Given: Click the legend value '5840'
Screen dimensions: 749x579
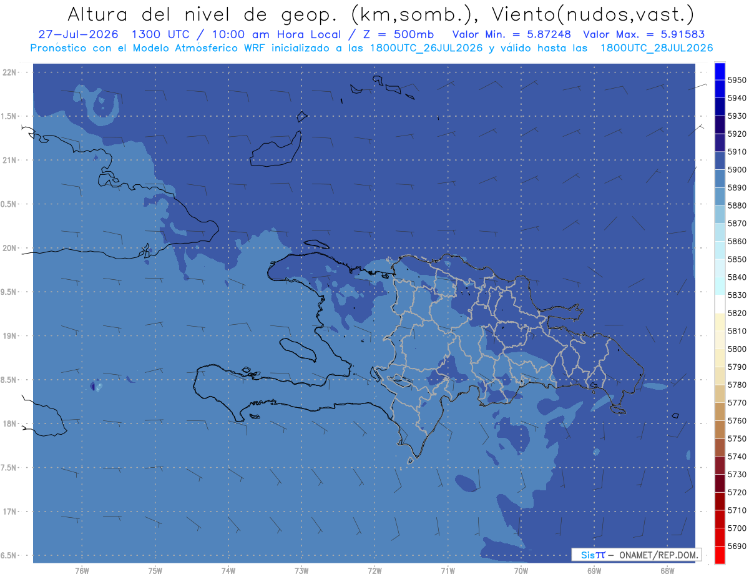Looking at the screenshot, I should pyautogui.click(x=737, y=277).
